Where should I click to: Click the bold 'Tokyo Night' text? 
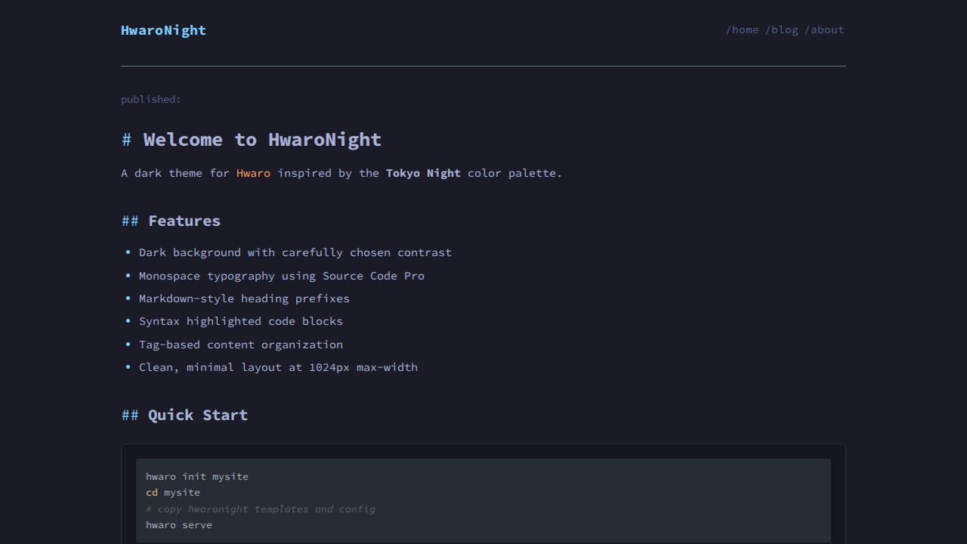pyautogui.click(x=423, y=173)
